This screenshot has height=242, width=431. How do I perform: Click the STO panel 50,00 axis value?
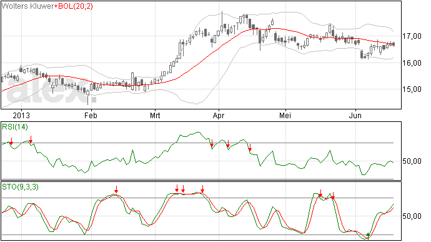coord(412,216)
